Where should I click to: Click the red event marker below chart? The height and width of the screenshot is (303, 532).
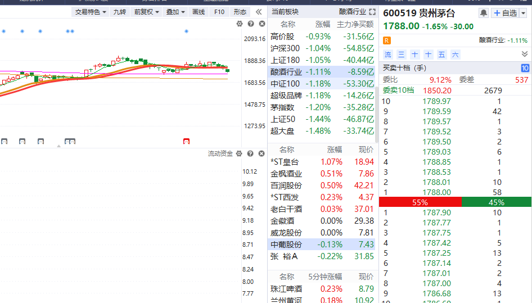(186, 141)
